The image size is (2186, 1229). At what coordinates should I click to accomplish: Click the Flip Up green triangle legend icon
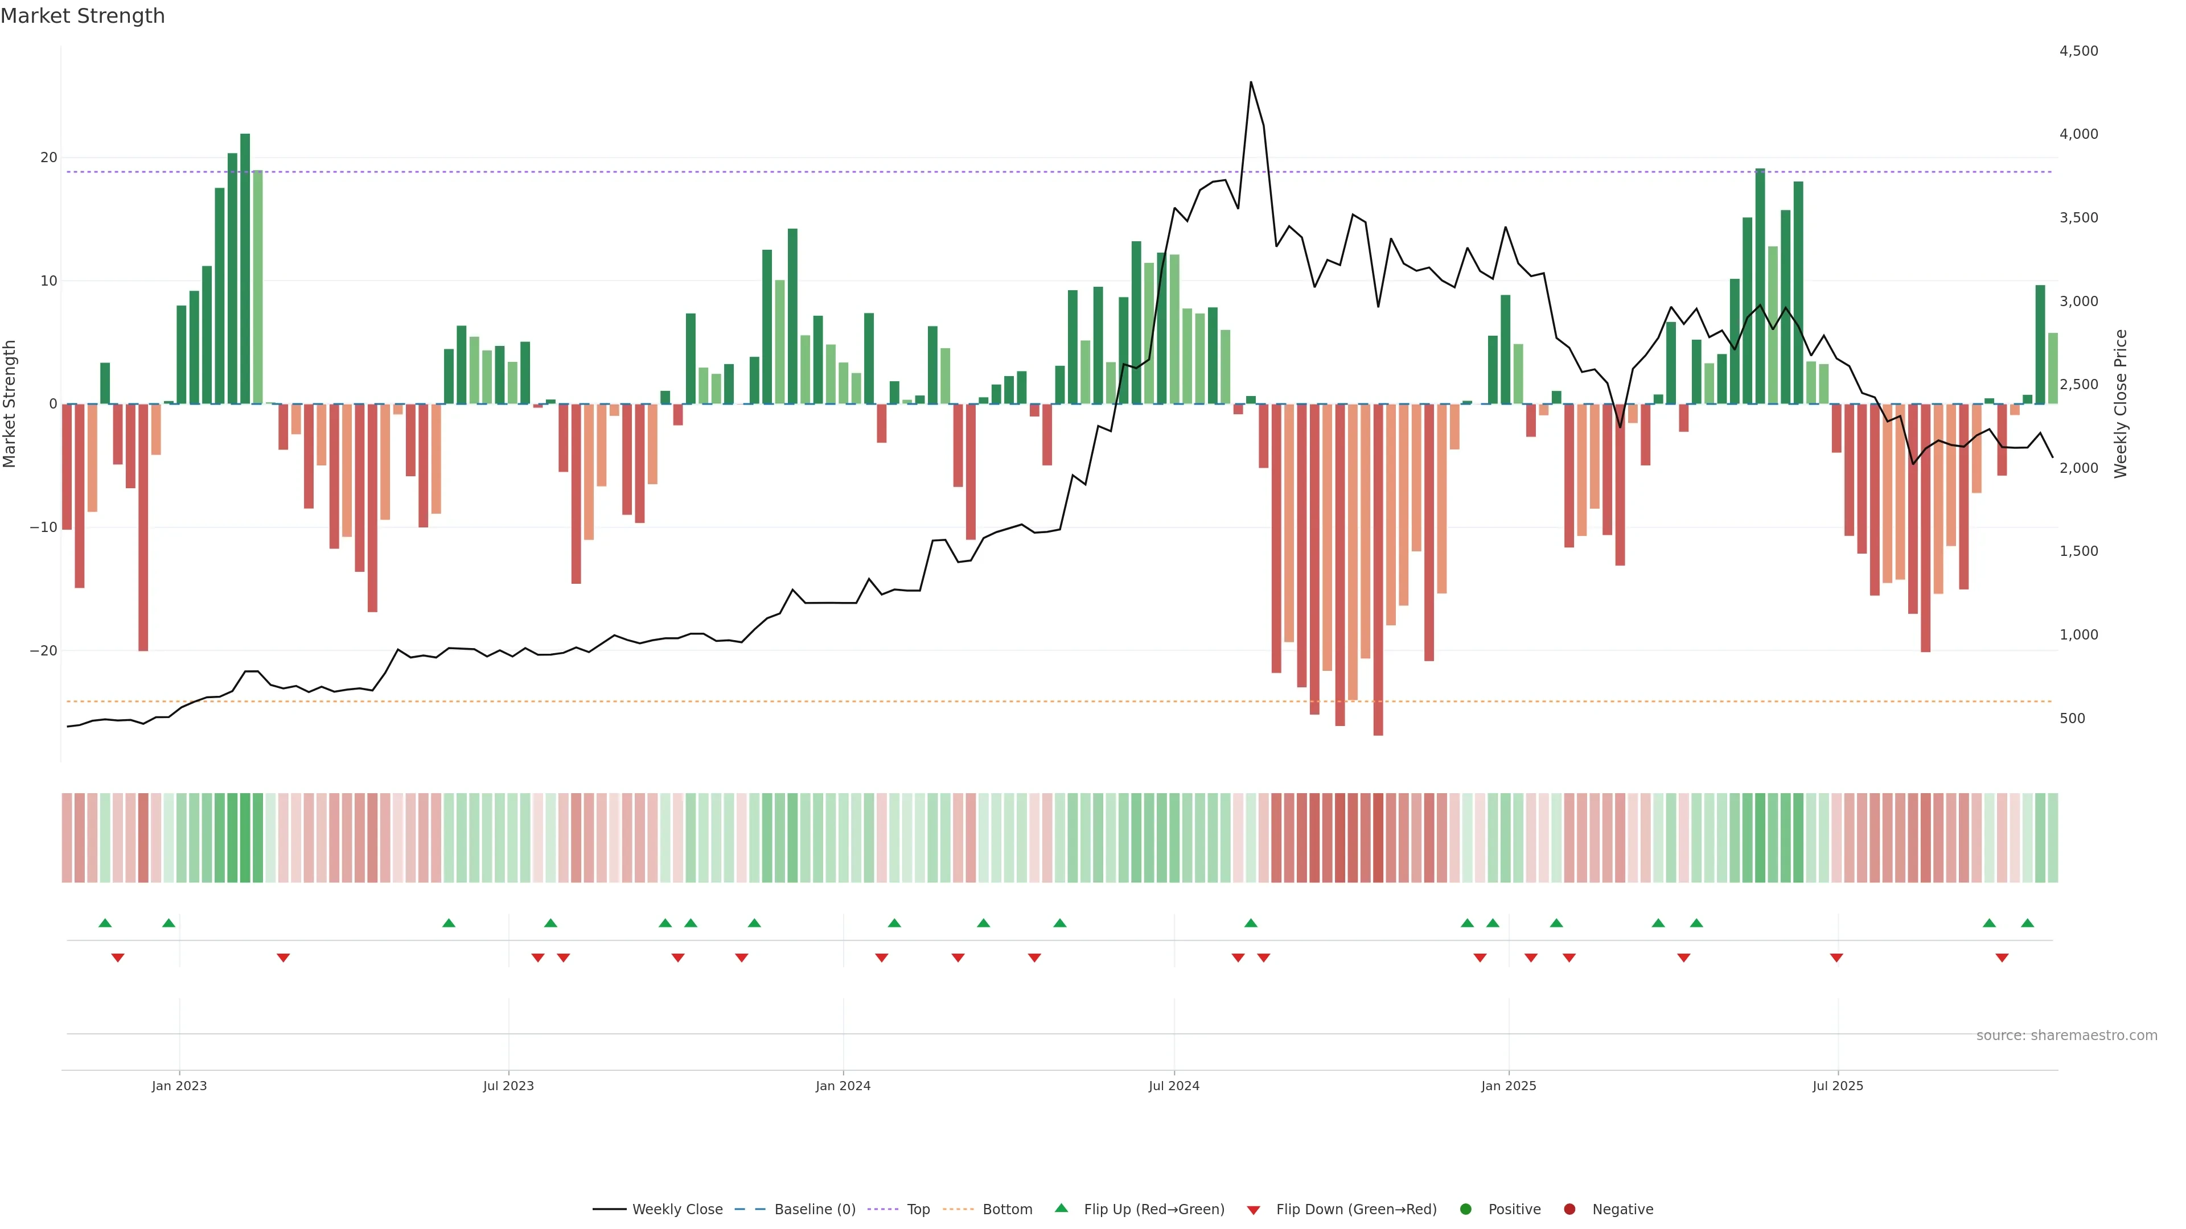(x=1061, y=1209)
